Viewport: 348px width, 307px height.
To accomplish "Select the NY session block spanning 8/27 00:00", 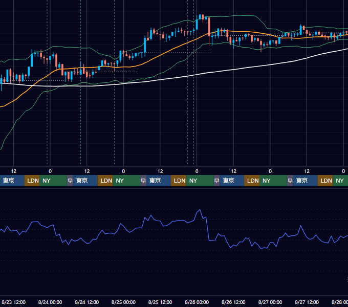I will point(273,181).
